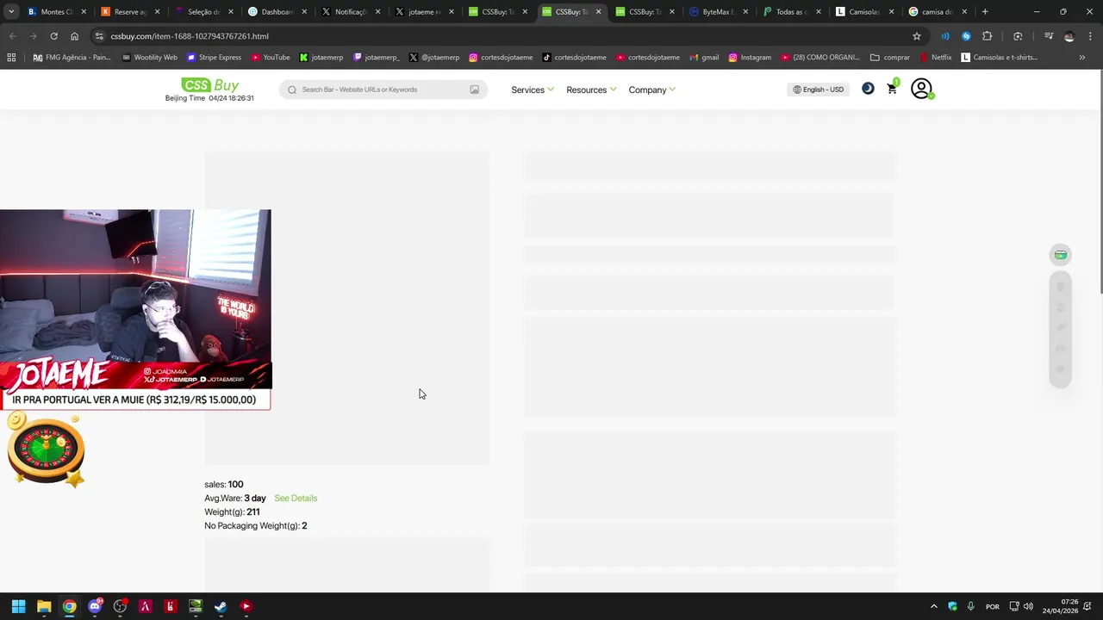The image size is (1103, 620).
Task: Open Instagram bookmark
Action: (x=750, y=58)
